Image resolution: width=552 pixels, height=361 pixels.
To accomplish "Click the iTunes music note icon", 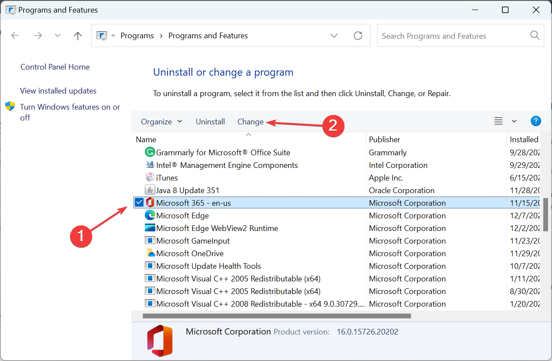I will point(150,177).
